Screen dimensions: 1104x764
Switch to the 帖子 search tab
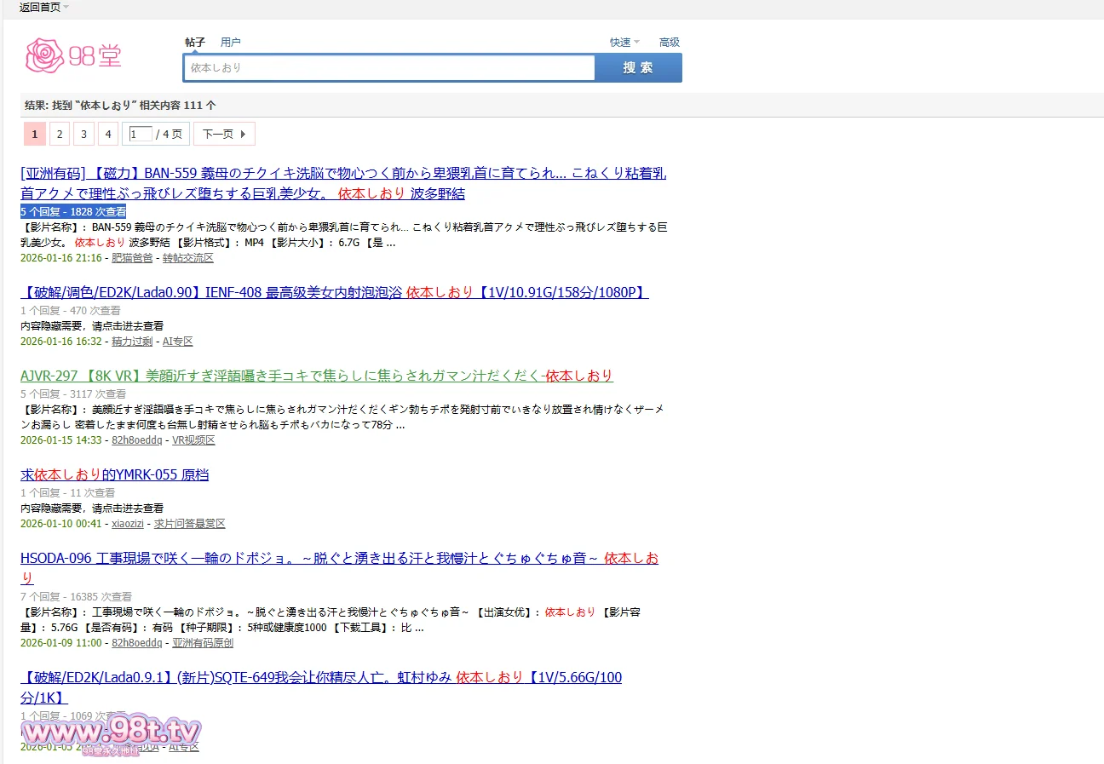195,43
